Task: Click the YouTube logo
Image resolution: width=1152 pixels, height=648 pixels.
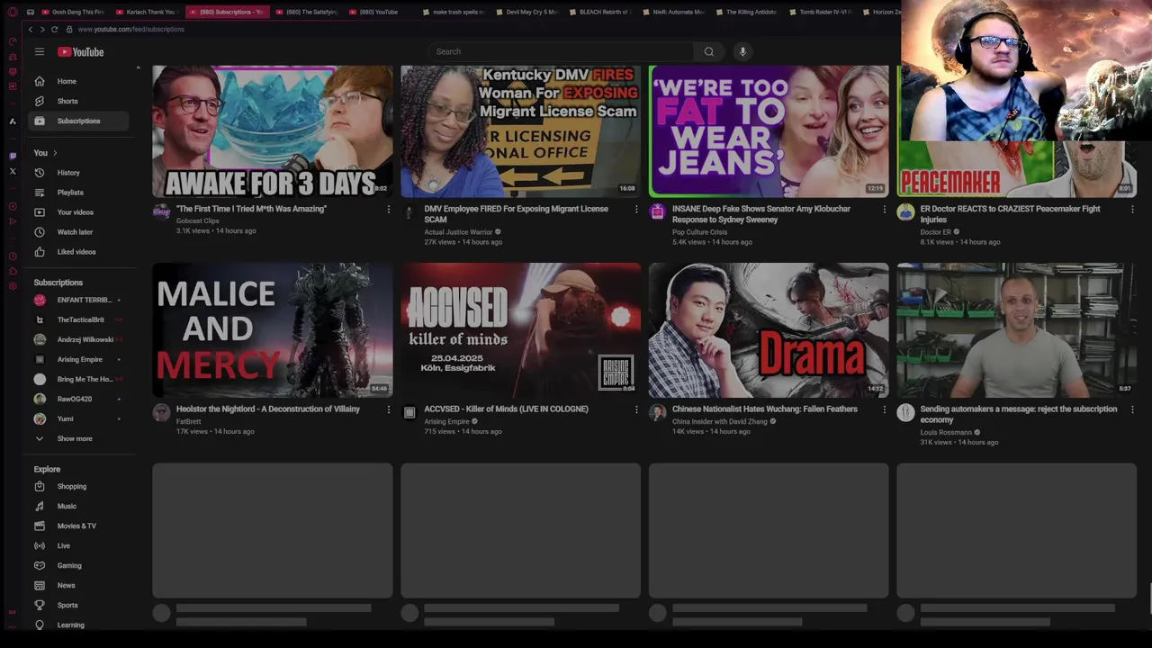Action: [81, 52]
